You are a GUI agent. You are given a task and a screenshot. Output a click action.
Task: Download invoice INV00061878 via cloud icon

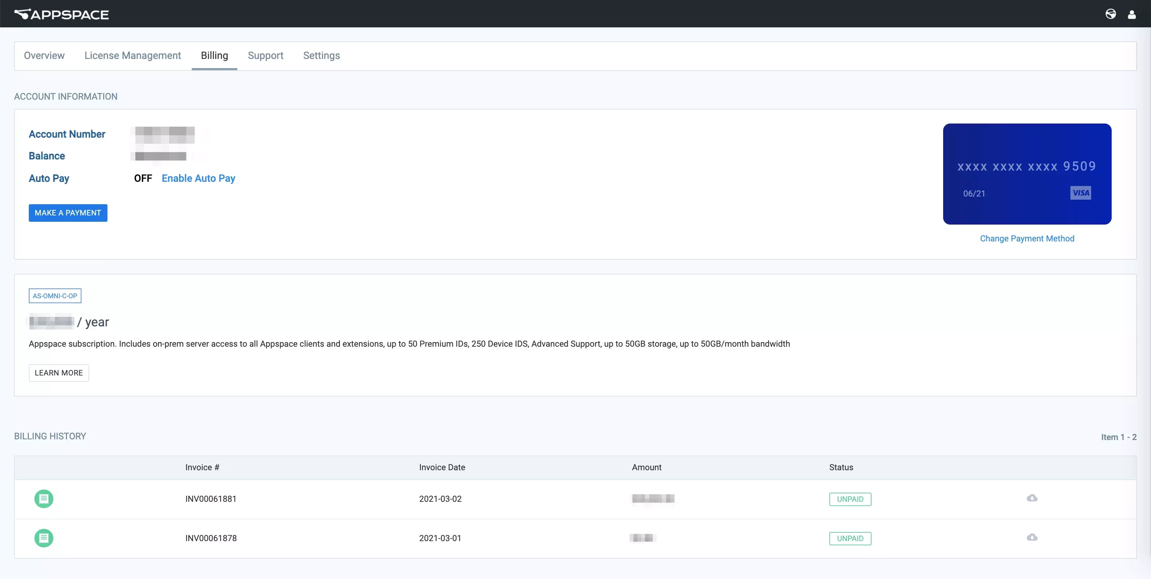[x=1032, y=537]
